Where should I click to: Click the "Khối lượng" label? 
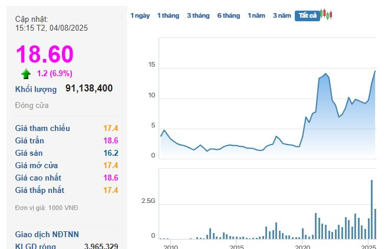click(x=36, y=89)
